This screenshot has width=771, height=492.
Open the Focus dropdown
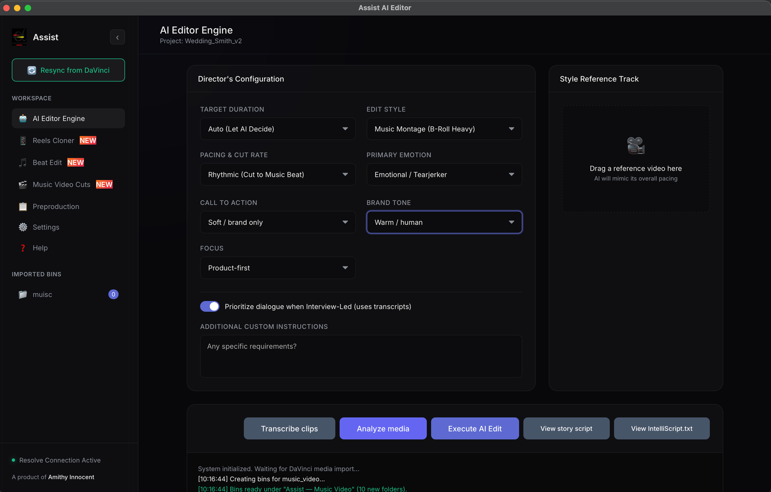click(278, 267)
